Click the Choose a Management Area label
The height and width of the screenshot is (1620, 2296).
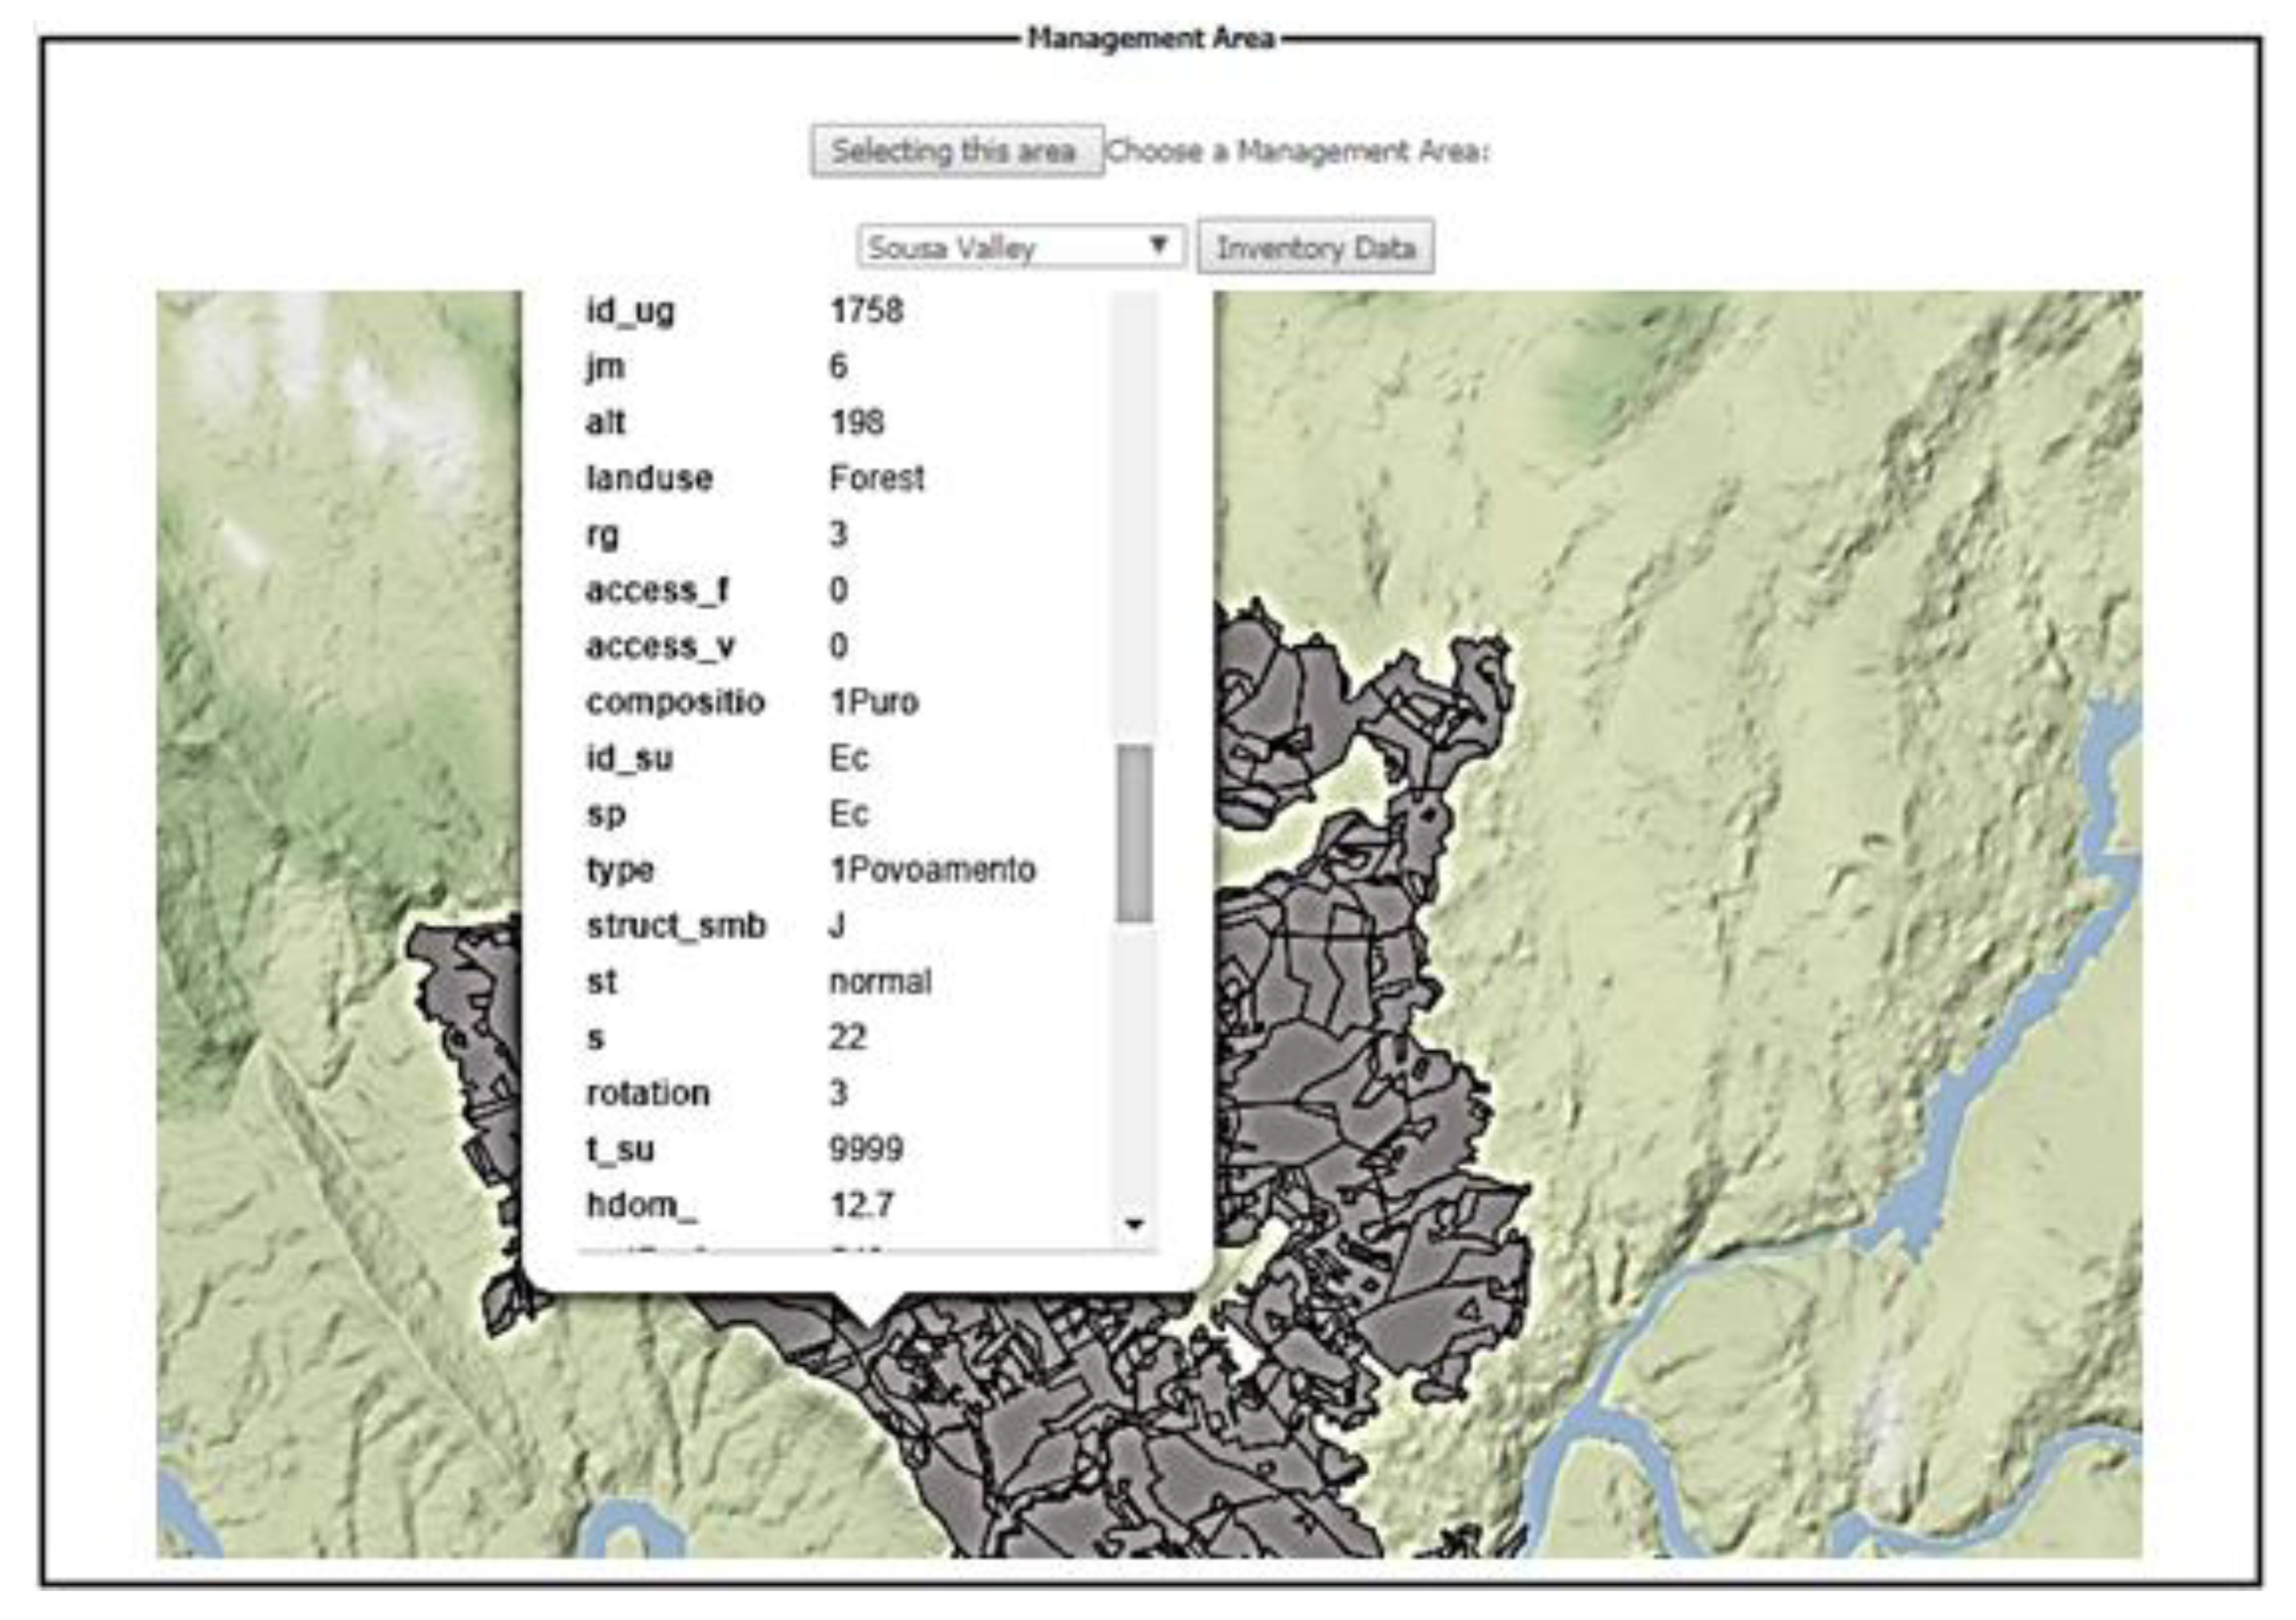click(1298, 152)
